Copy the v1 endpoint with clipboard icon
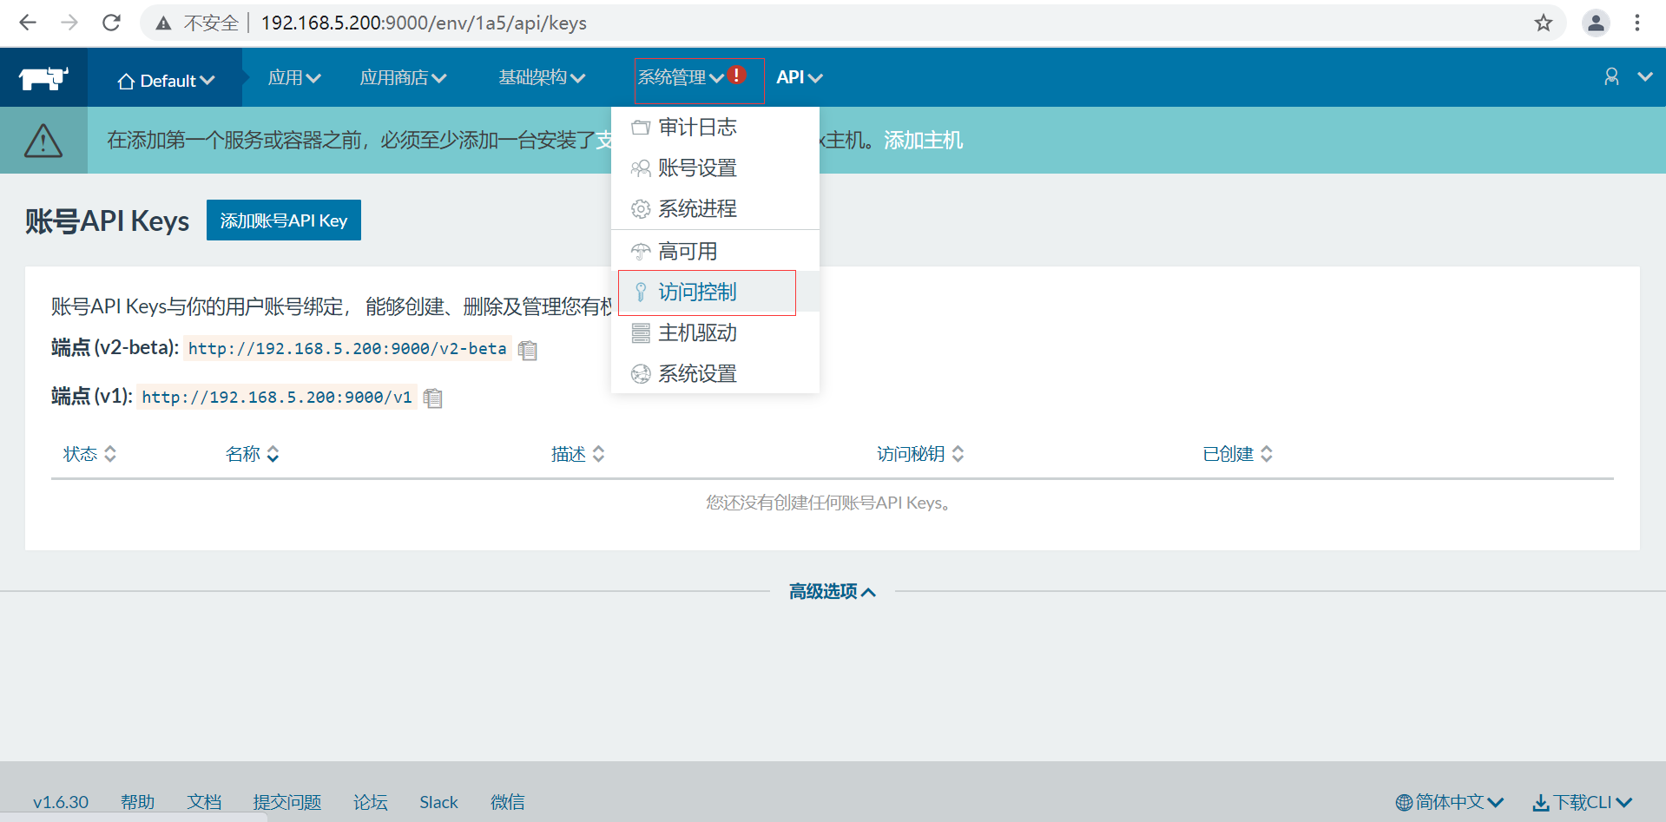The width and height of the screenshot is (1666, 822). (x=432, y=398)
